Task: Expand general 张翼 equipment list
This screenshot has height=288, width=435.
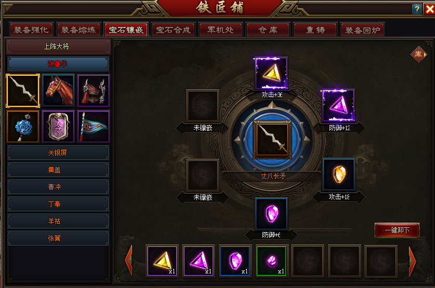Action: [x=58, y=238]
